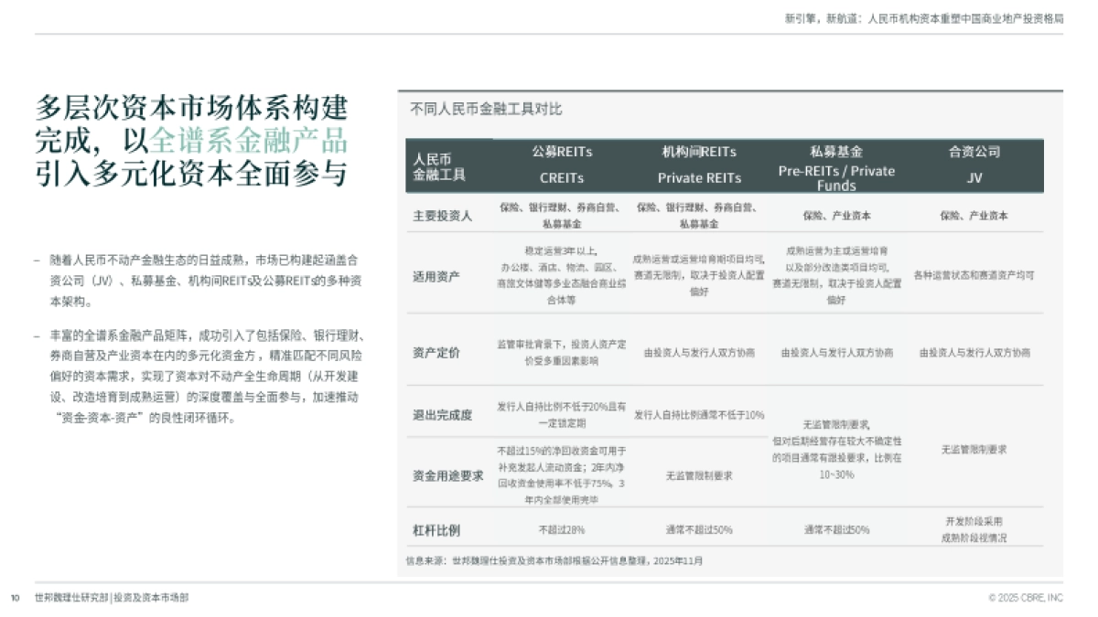Screen dimensions: 1098x617
Task: Click the 无监管限制要求 cell under JV column
Action: (x=975, y=449)
